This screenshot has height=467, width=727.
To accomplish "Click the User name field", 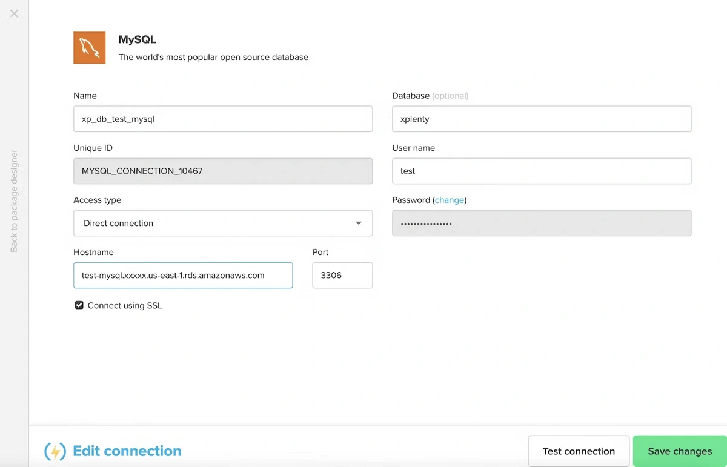I will [x=542, y=171].
